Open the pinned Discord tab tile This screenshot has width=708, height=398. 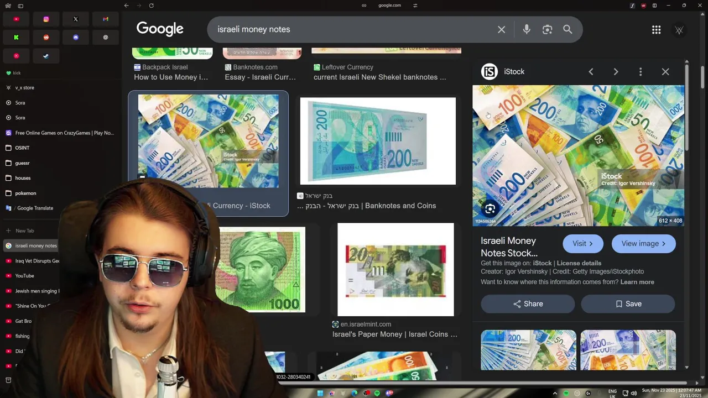click(x=76, y=38)
